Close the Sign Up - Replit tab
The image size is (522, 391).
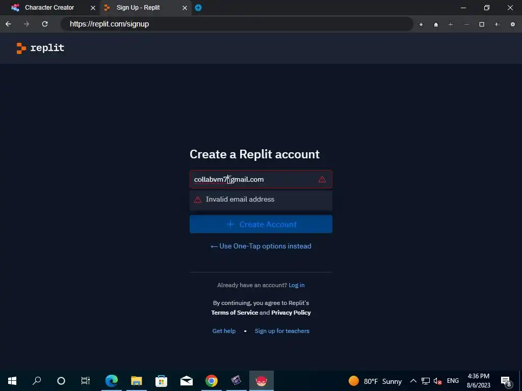185,8
